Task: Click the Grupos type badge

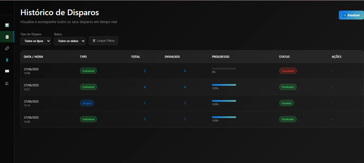Action: 87,103
